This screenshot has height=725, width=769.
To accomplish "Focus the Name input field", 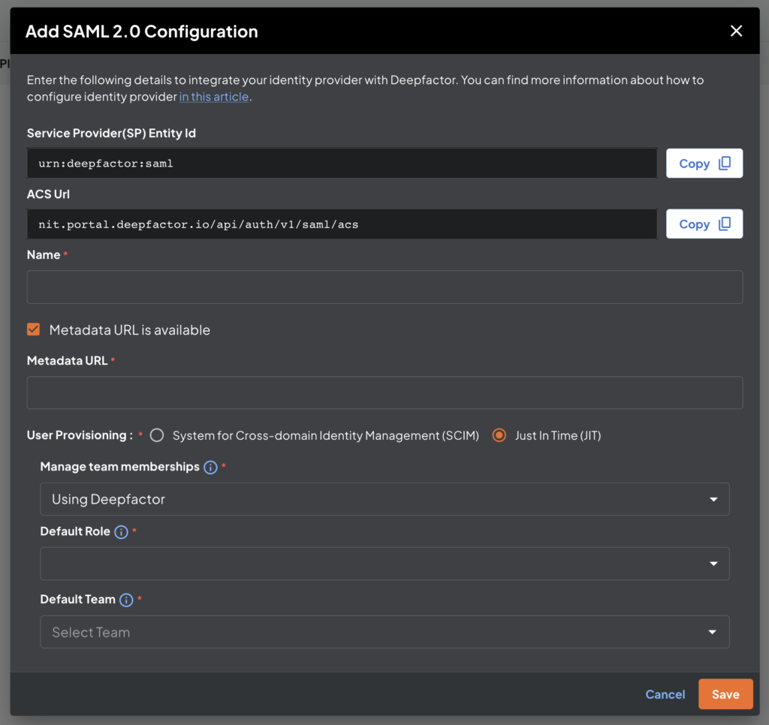I will point(384,287).
